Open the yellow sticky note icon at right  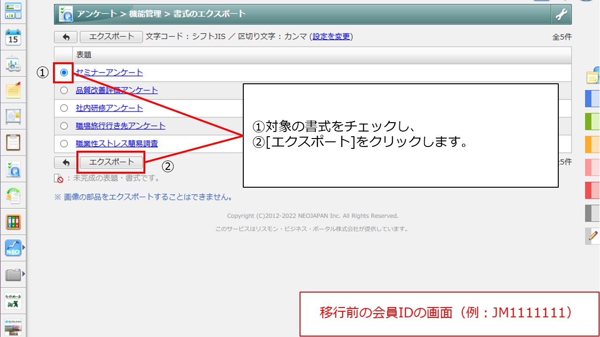click(593, 75)
